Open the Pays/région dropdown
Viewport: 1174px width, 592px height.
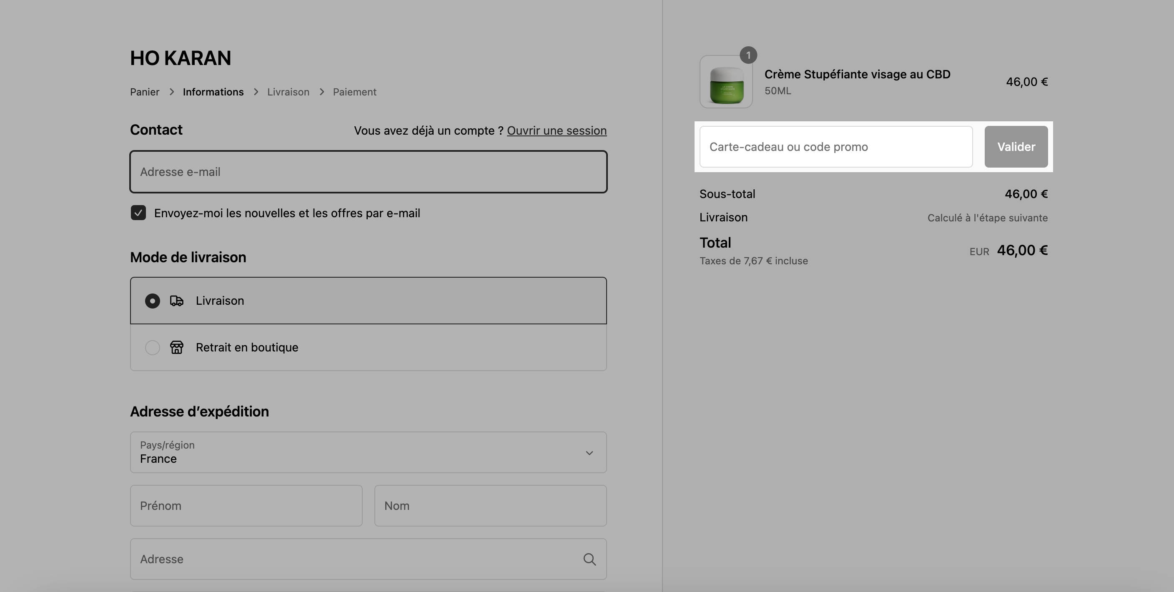coord(368,452)
